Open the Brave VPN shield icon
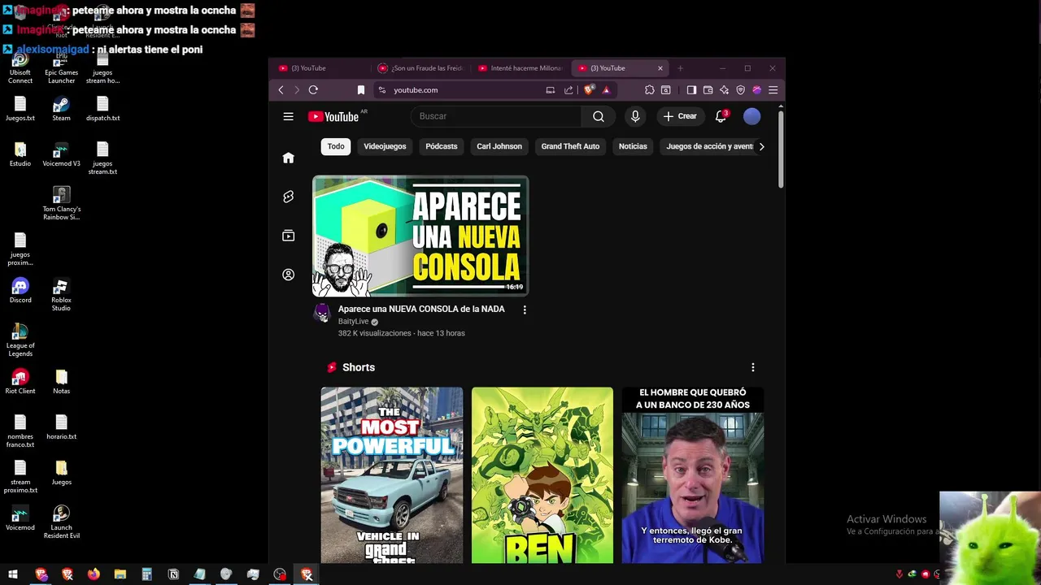The width and height of the screenshot is (1041, 585). (740, 90)
